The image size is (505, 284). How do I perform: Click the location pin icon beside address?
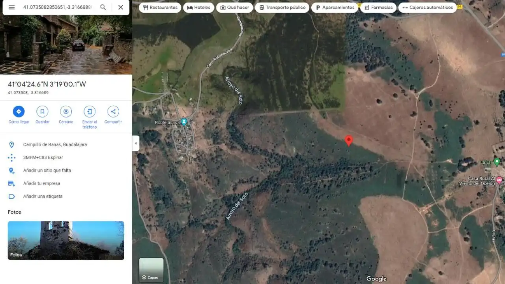click(11, 145)
